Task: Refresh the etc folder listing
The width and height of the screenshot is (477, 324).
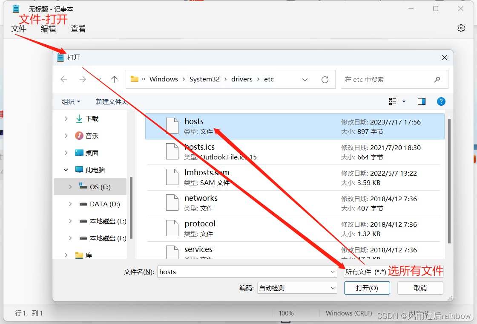Action: 325,79
